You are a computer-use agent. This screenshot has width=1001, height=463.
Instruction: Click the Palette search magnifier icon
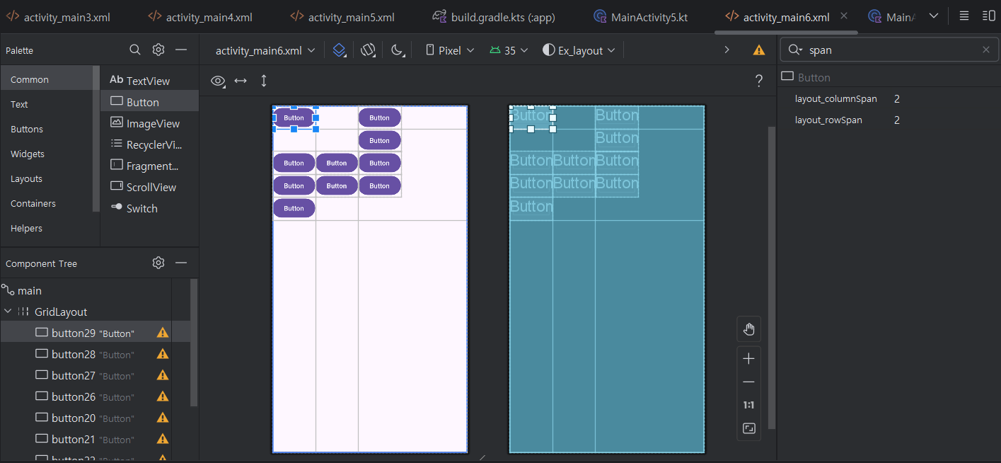tap(134, 50)
